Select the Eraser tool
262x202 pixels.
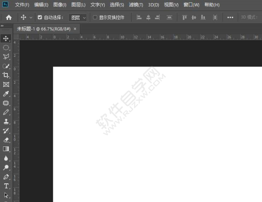pos(6,140)
